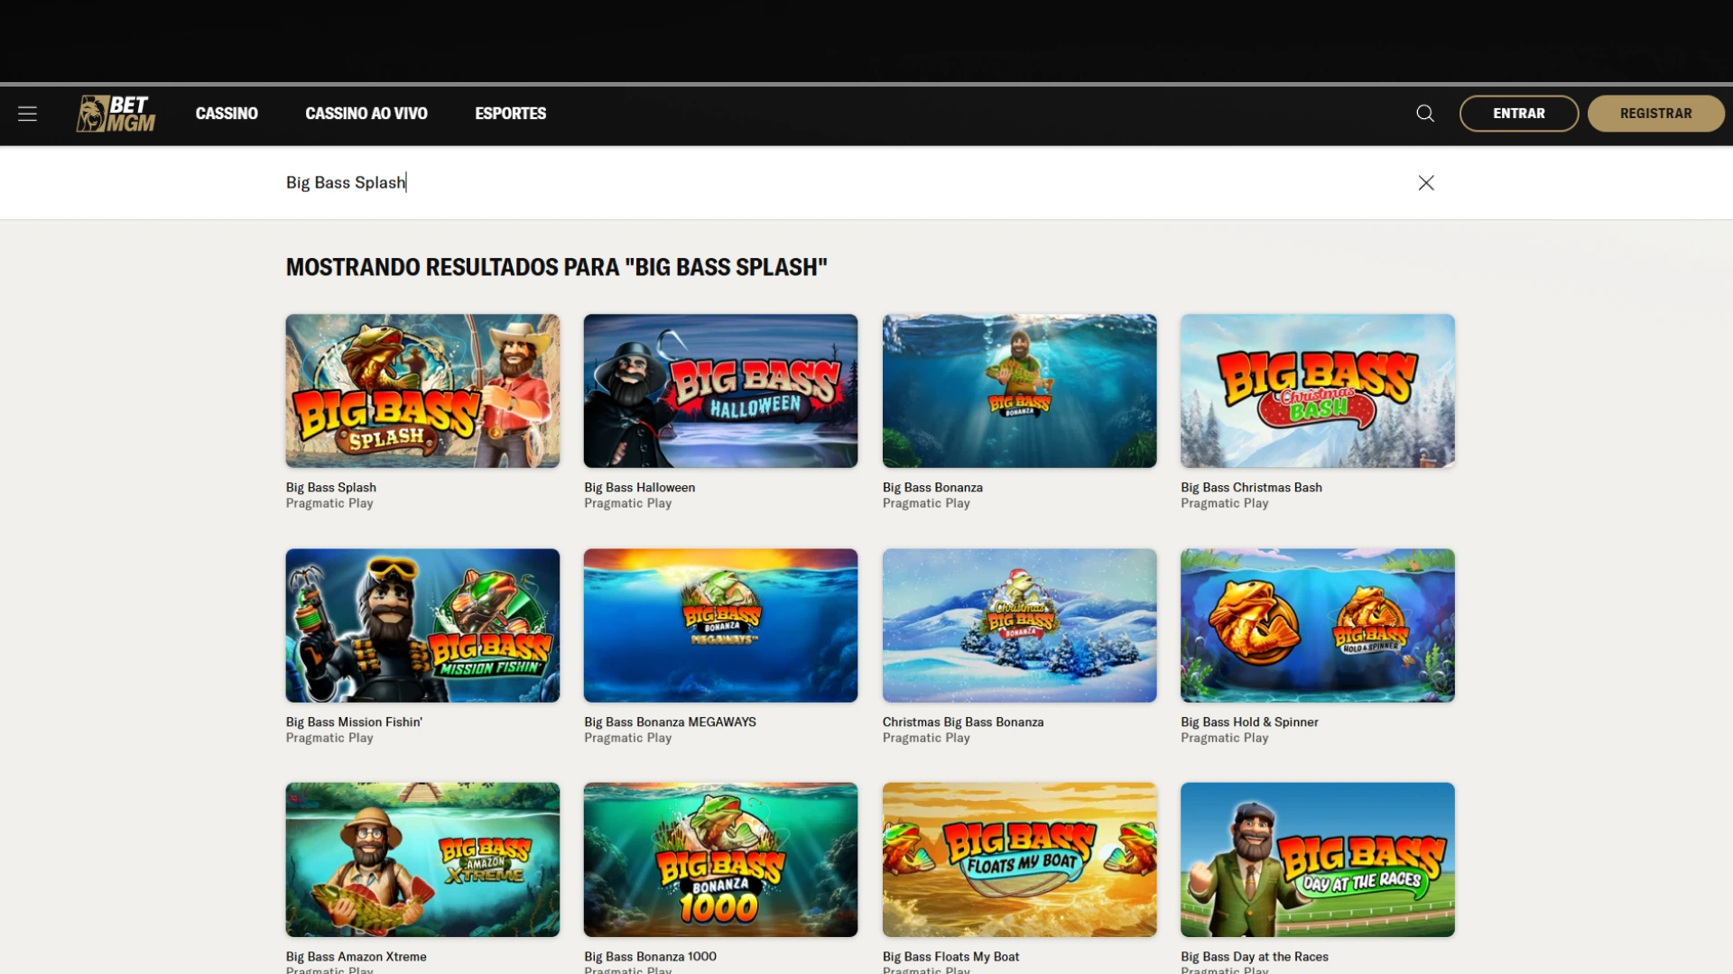Open the Christmas Big Bass Bonanza thumbnail
Screen dimensions: 1733x974
click(1019, 625)
